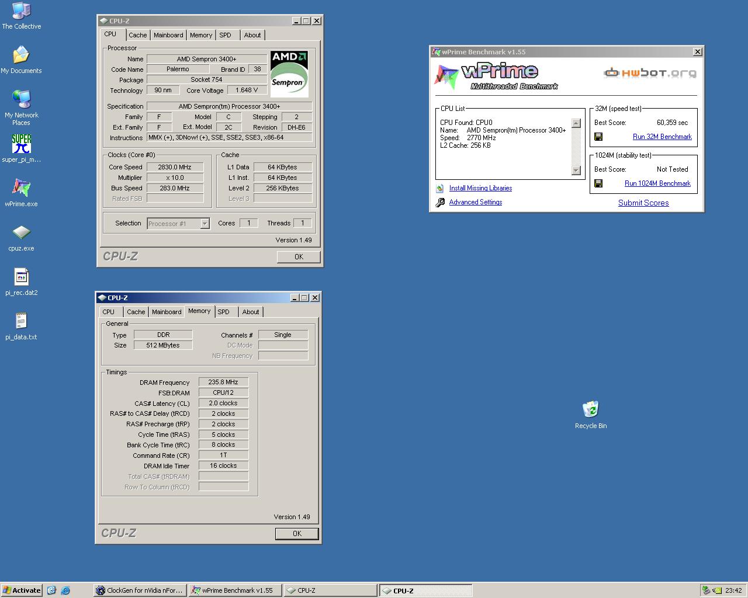Image resolution: width=748 pixels, height=598 pixels.
Task: Click save icon beside Run 32M Benchmark
Action: (598, 137)
